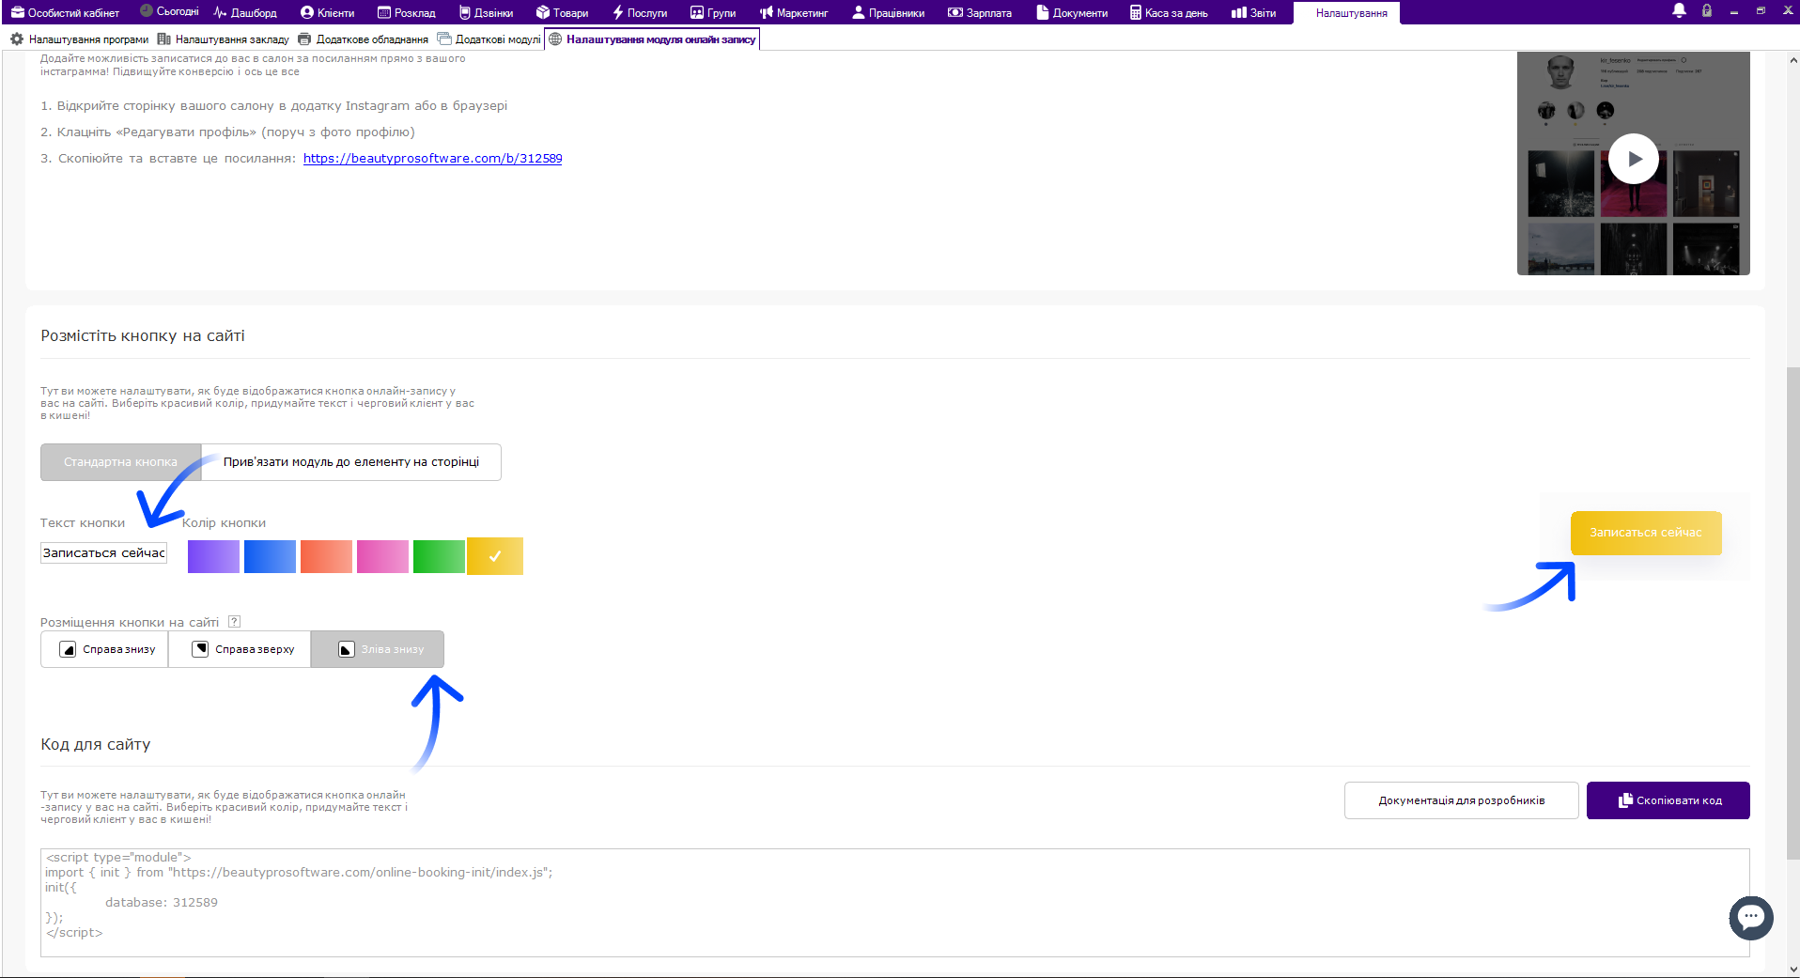The height and width of the screenshot is (978, 1800).
Task: Open the Послуги section
Action: 640,12
